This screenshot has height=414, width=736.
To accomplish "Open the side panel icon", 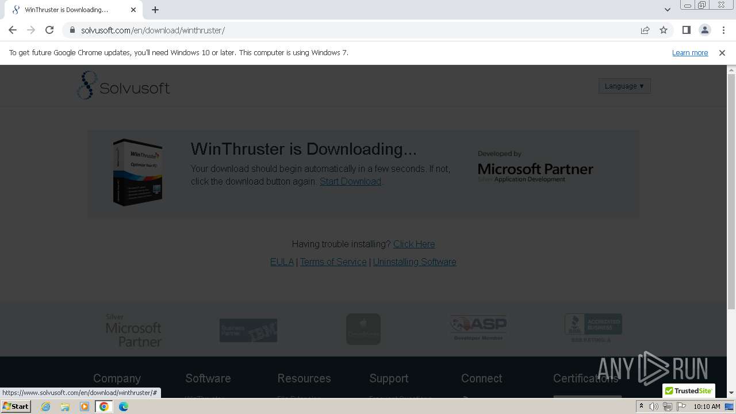I will pos(686,30).
